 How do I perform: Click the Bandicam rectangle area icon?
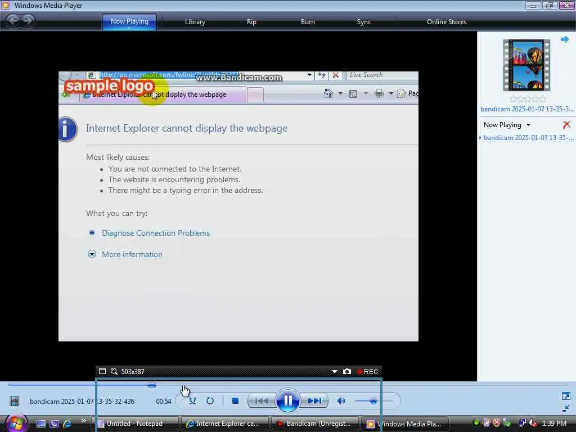click(102, 371)
